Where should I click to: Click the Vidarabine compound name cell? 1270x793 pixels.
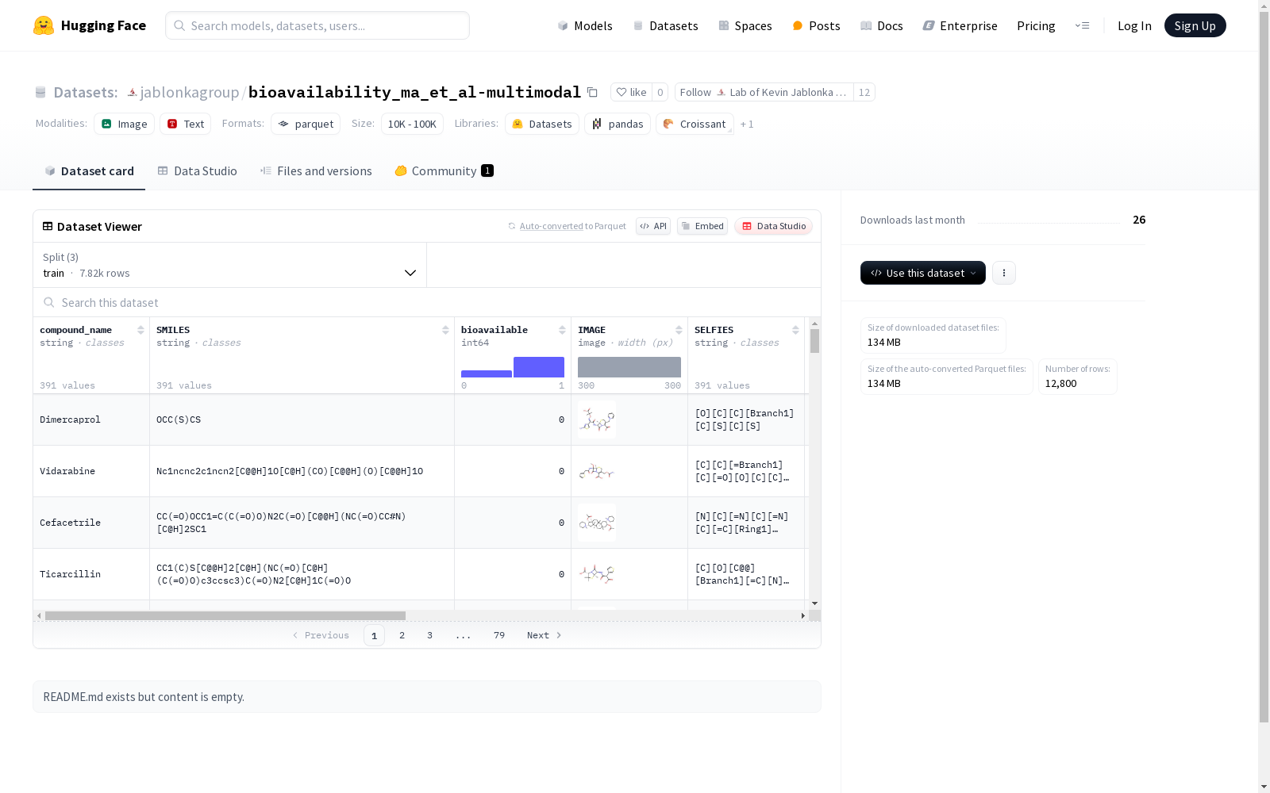point(91,471)
